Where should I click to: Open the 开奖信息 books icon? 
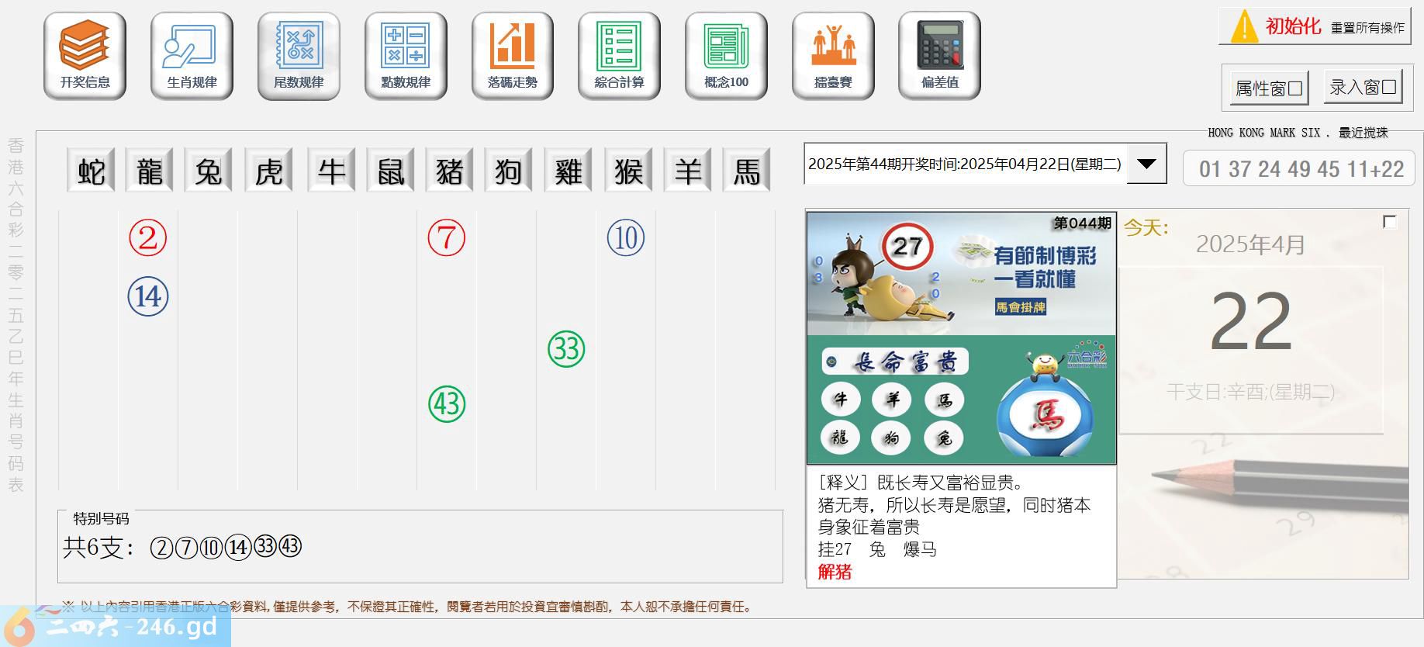(85, 56)
